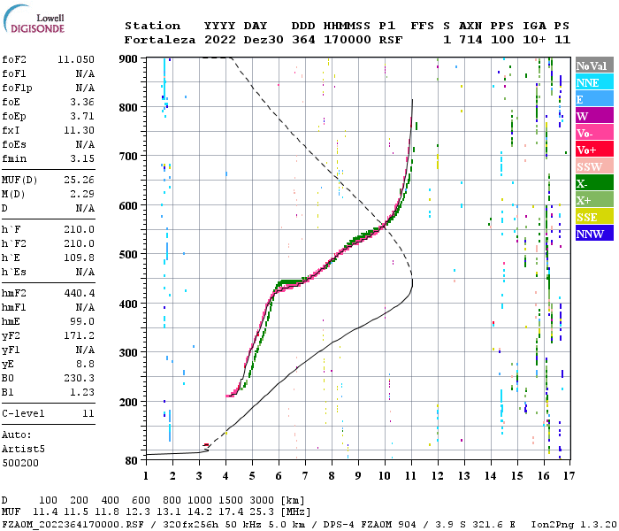The width and height of the screenshot is (619, 531).
Task: Select the X+ light green legend swatch
Action: [594, 199]
